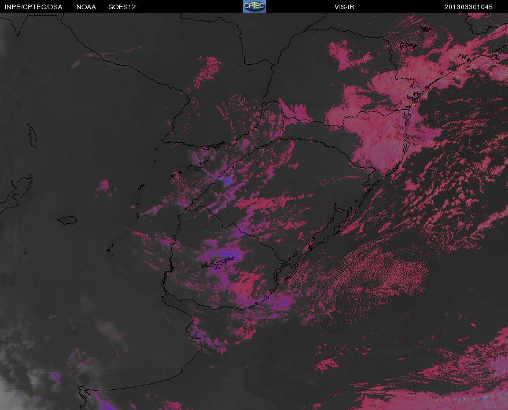Screen dimensions: 508x410
Task: Click the CPTEC logo in the header
Action: [255, 6]
